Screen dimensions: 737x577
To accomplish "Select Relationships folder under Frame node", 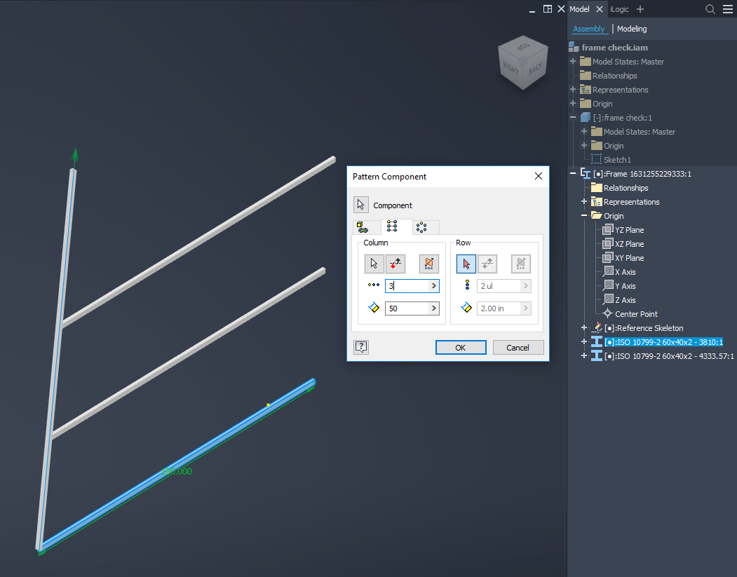I will pos(626,188).
